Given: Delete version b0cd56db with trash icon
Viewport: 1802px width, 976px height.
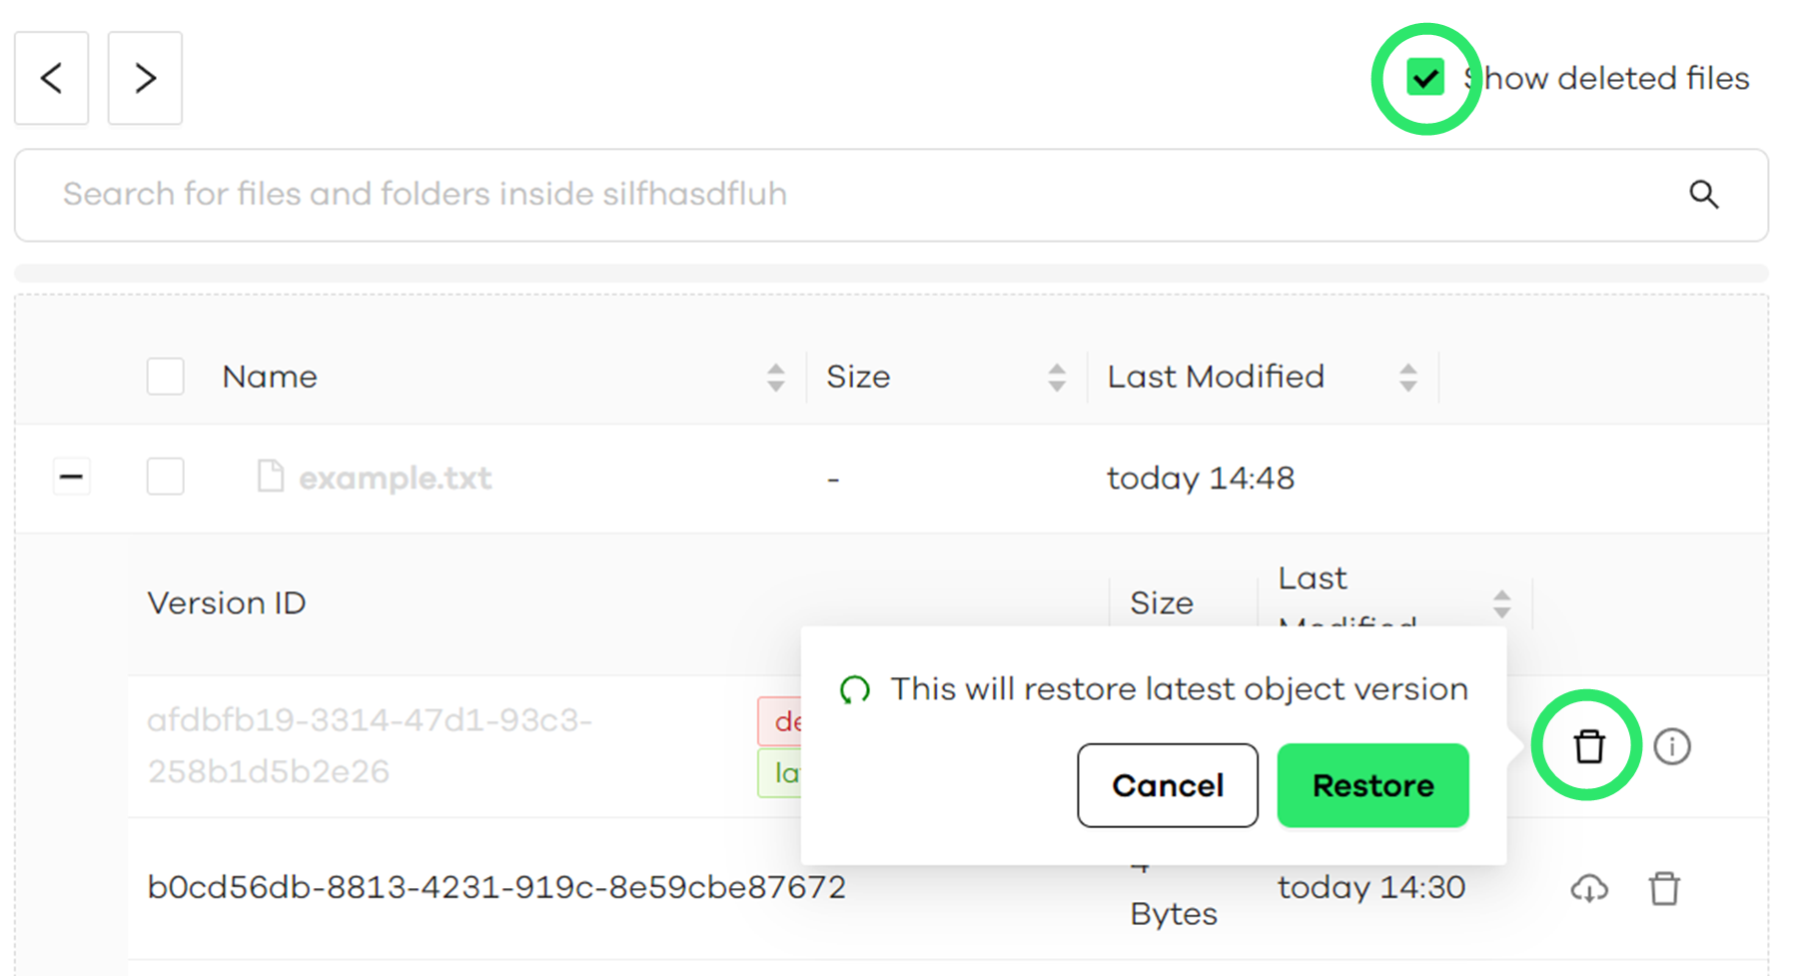Looking at the screenshot, I should click(1664, 888).
